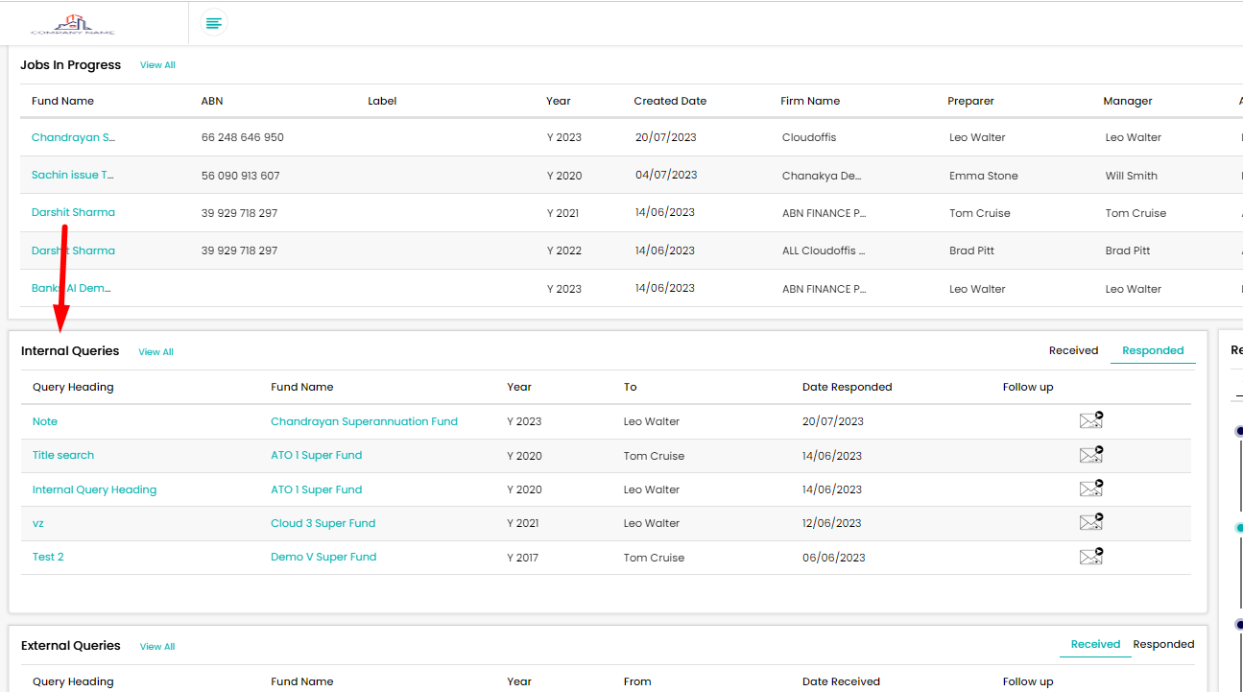The width and height of the screenshot is (1243, 692).
Task: Open the Test 2 query
Action: (x=48, y=557)
